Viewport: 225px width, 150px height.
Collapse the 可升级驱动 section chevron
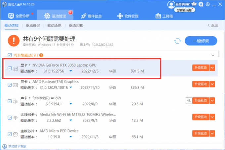coord(213,55)
